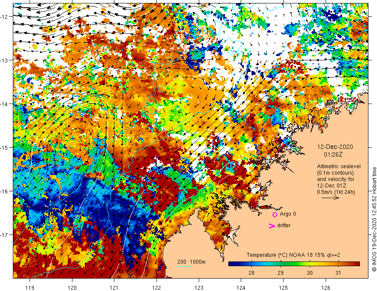Screen dimensions: 377x291
Task: Click the 'Argo 0' legend label
Action: pos(288,214)
